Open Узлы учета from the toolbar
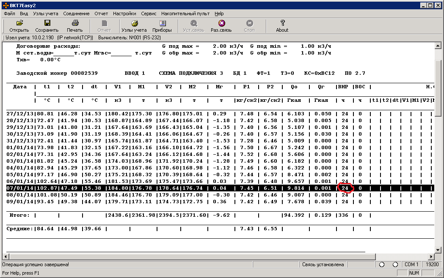This screenshot has width=444, height=278. pyautogui.click(x=134, y=26)
